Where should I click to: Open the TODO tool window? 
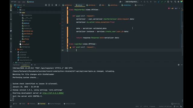[x=22, y=104]
